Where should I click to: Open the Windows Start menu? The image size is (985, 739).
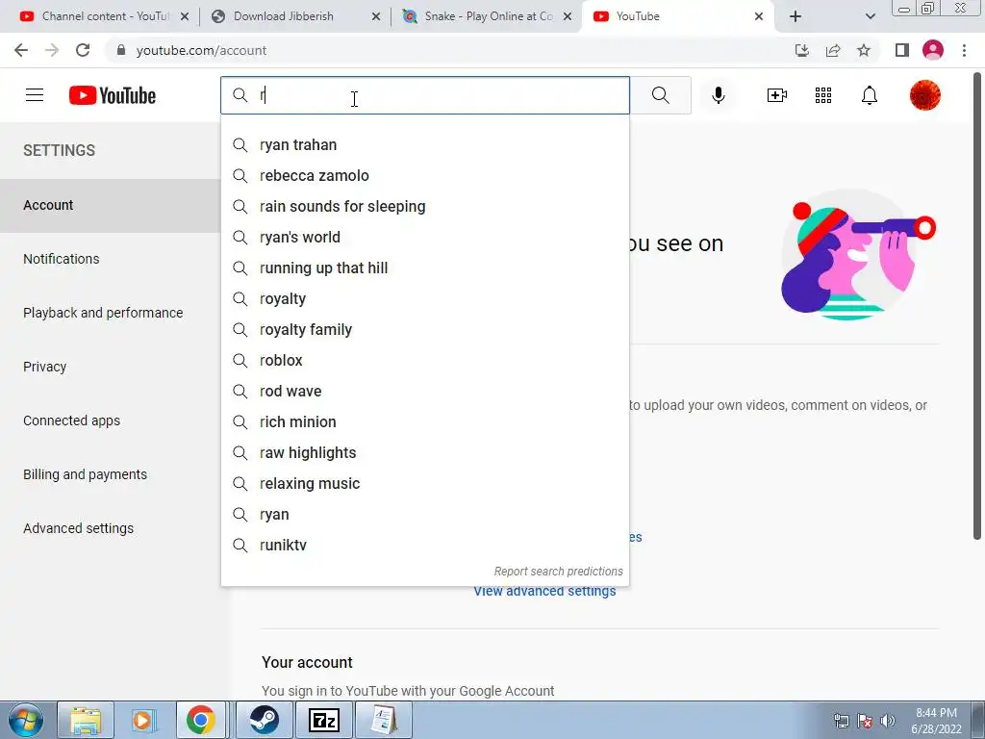pyautogui.click(x=26, y=720)
